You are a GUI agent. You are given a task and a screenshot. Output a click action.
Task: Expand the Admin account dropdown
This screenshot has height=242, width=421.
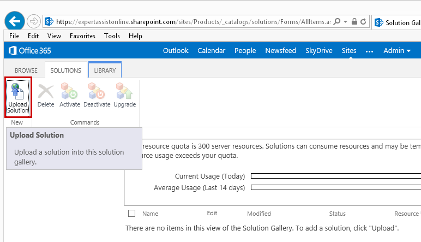point(397,51)
